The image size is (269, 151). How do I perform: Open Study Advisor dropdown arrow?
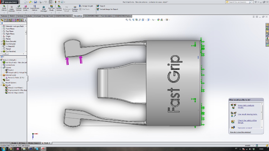[x=4, y=13]
